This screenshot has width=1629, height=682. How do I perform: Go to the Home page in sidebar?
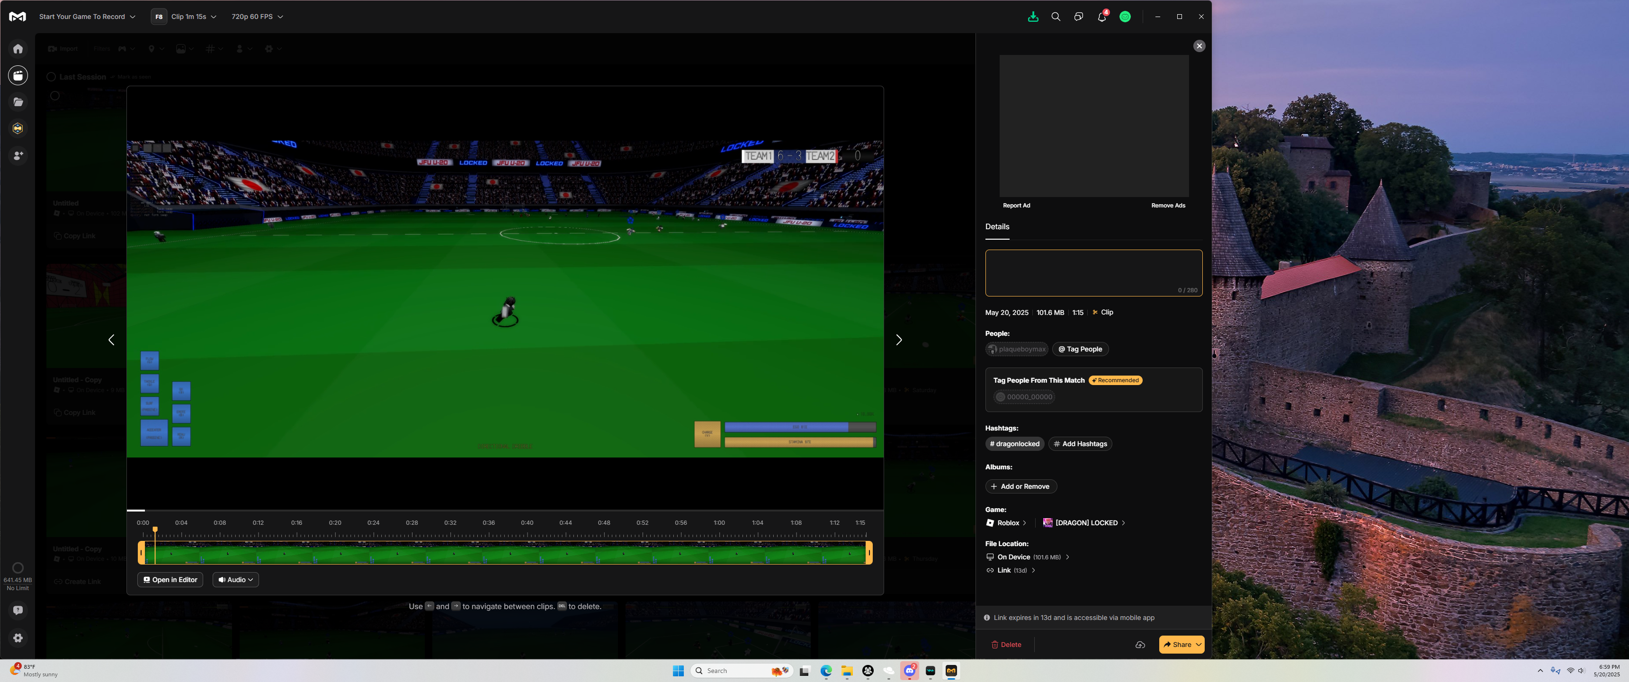point(18,49)
